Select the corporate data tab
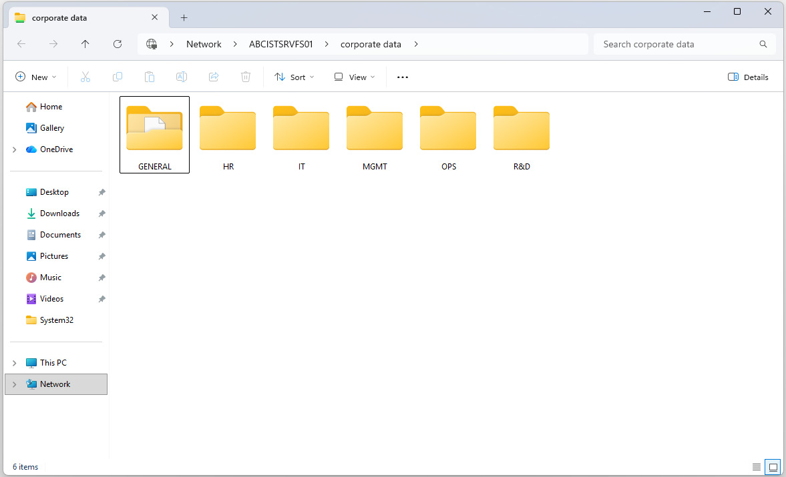 pos(89,17)
